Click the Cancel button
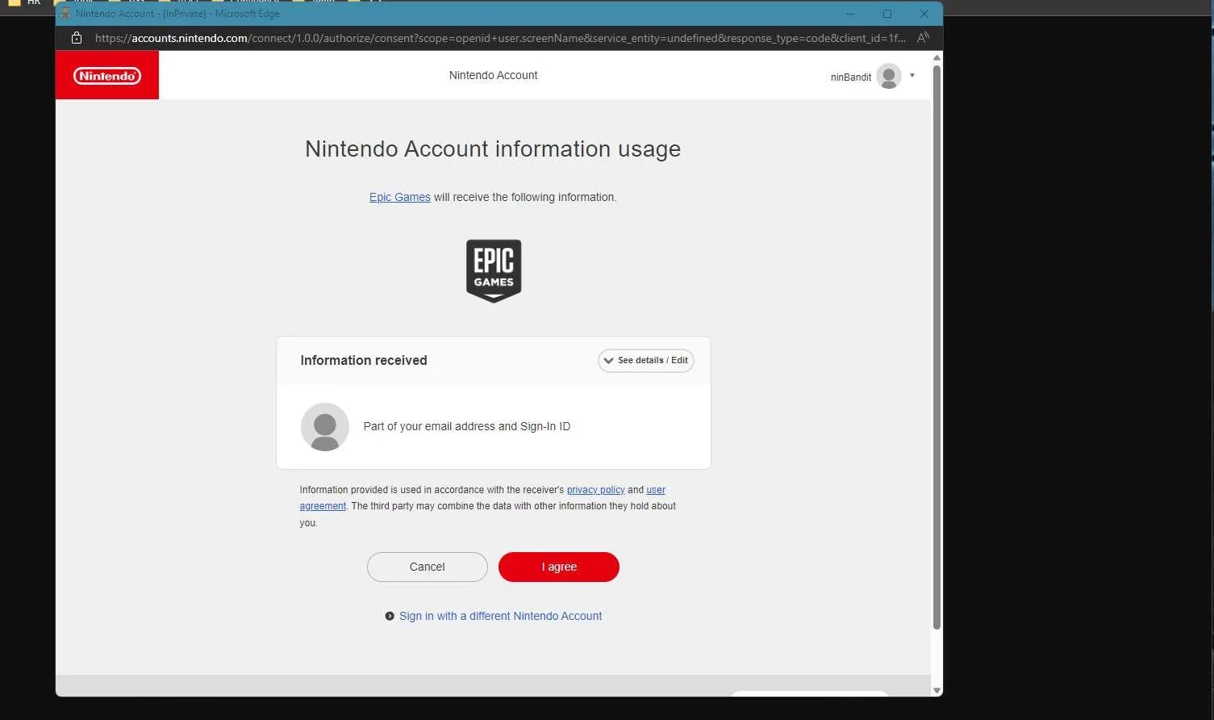 coord(428,567)
